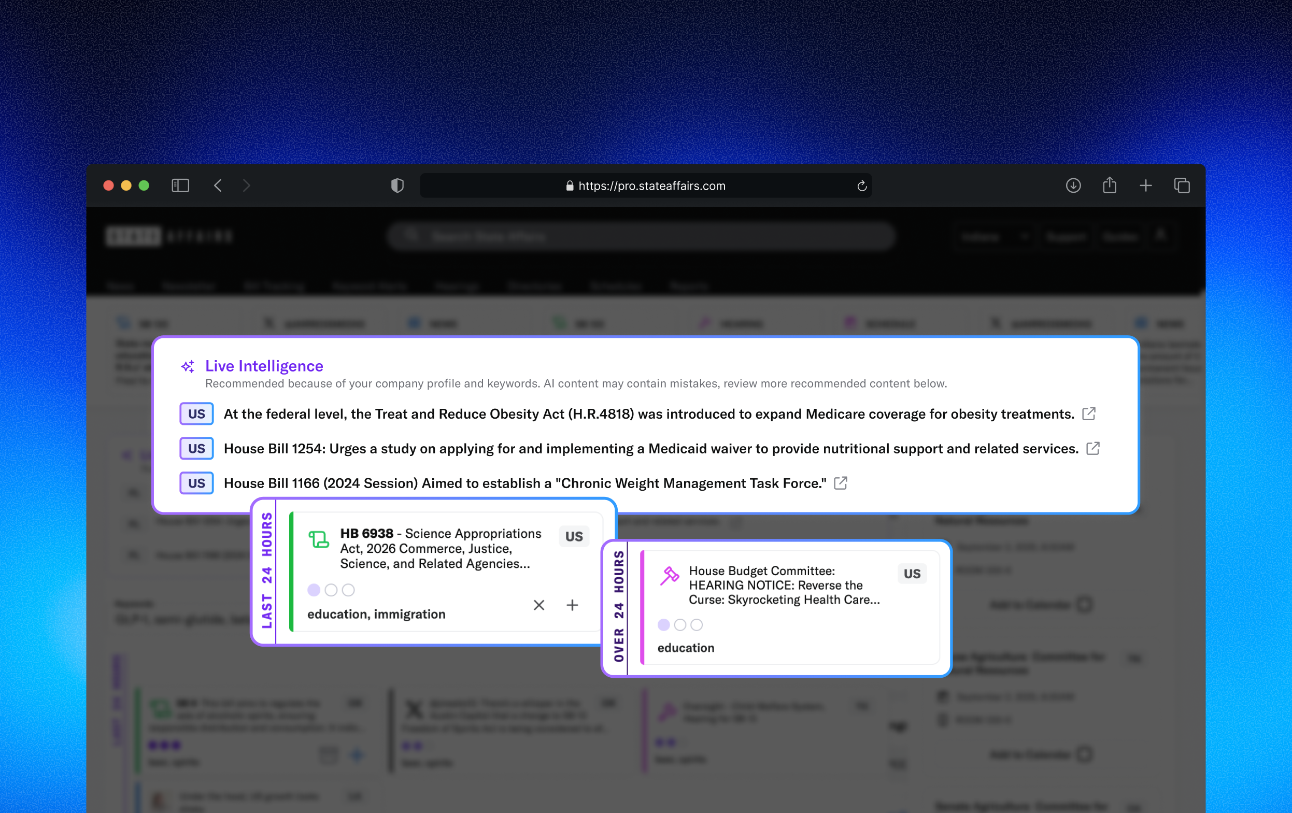Dismiss HB 6938 card with X
1292x813 pixels.
click(538, 605)
